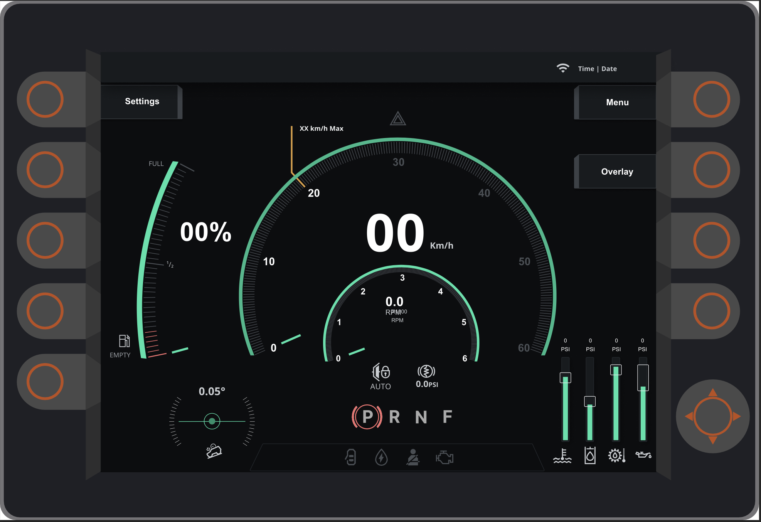The image size is (761, 522).
Task: Open the Overlay option
Action: [x=617, y=172]
